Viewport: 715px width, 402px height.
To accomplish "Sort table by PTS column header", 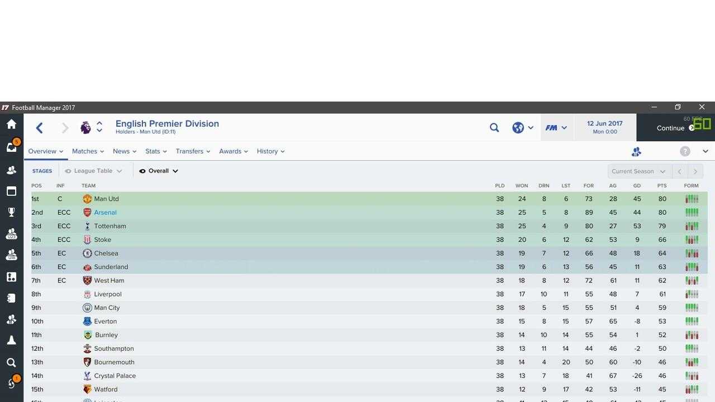I will (x=662, y=186).
